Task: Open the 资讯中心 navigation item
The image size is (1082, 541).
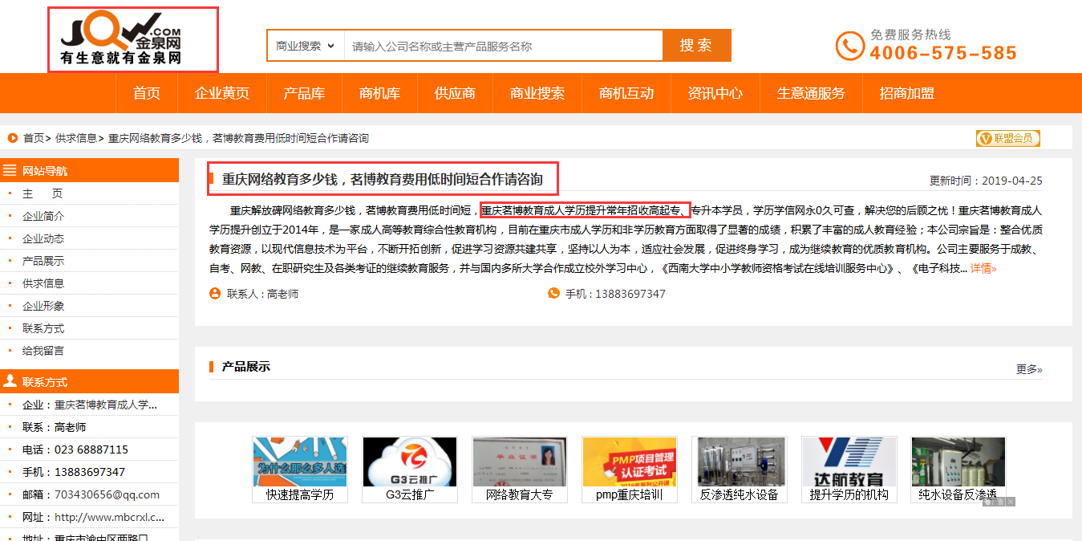Action: (715, 93)
